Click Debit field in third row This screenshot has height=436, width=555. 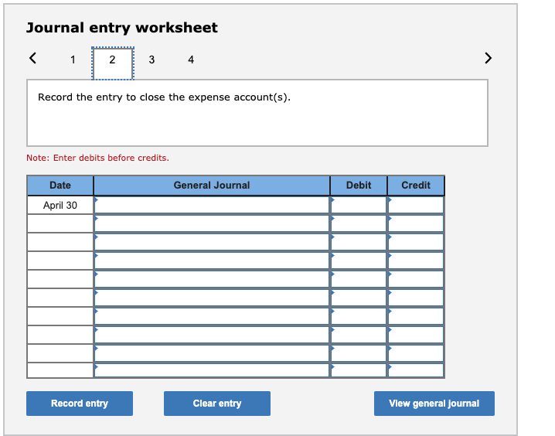pos(359,243)
